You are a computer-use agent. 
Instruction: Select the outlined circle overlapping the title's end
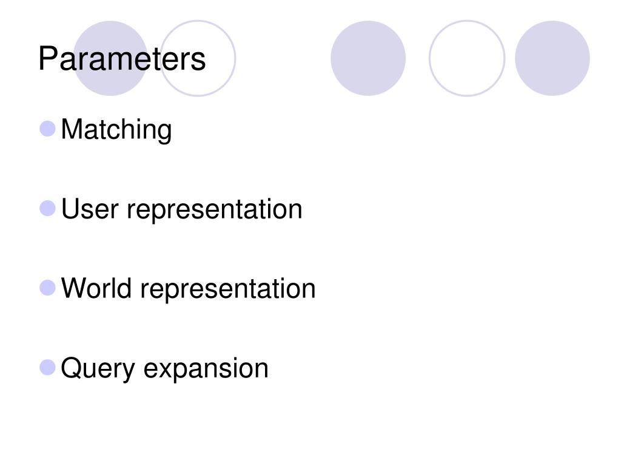(198, 58)
